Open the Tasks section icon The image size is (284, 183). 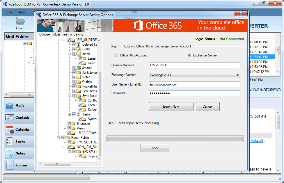10,141
